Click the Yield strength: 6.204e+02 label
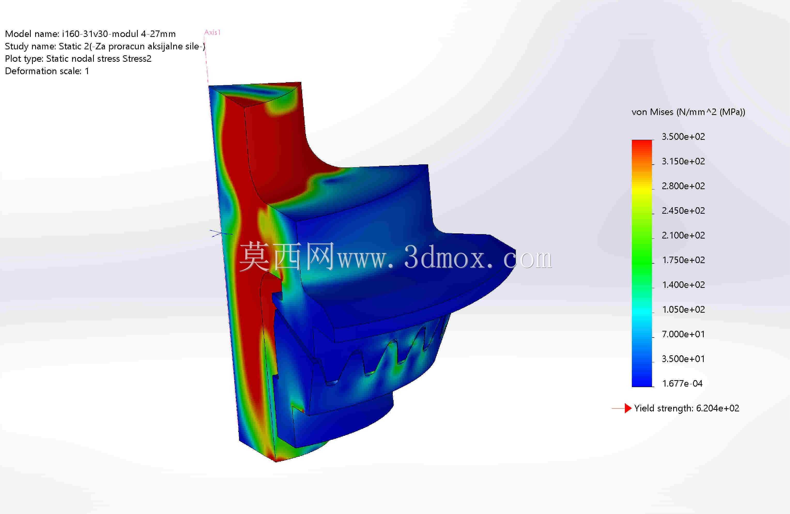The image size is (790, 514). tap(686, 409)
